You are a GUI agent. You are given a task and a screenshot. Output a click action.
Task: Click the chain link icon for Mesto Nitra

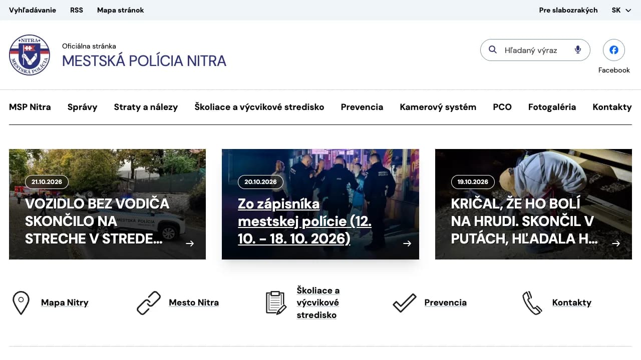click(149, 302)
